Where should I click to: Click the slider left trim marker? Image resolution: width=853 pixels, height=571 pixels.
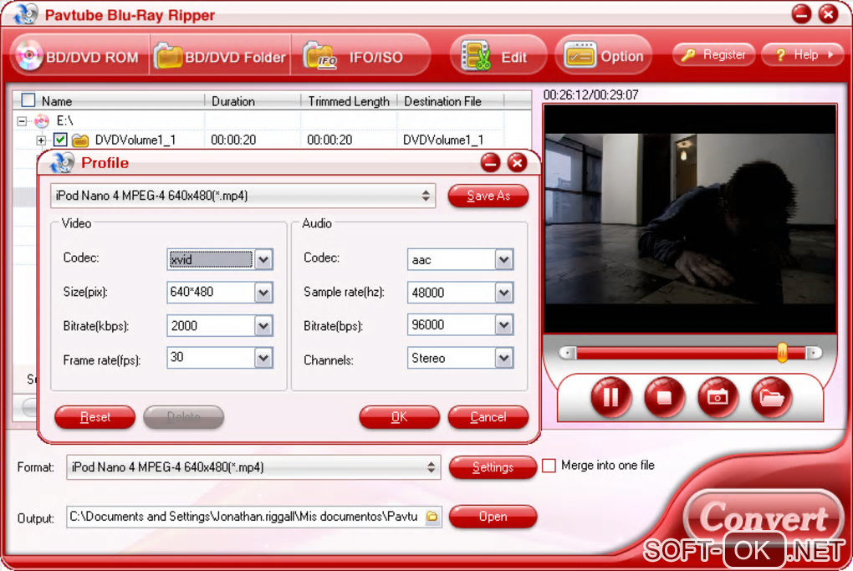click(567, 353)
